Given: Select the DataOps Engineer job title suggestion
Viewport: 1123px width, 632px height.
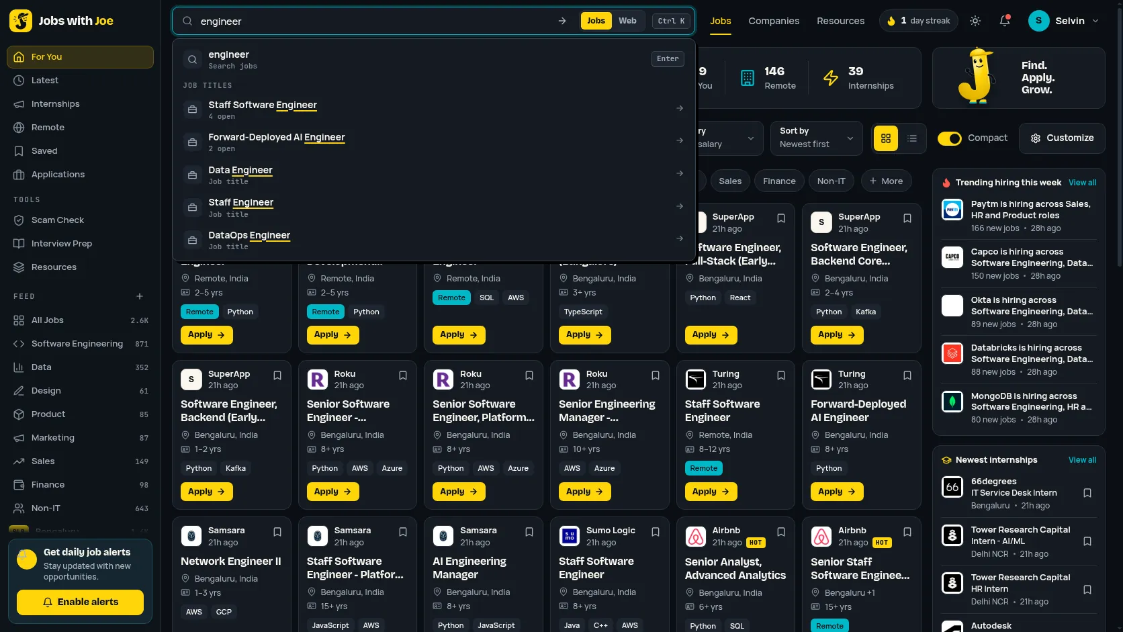Looking at the screenshot, I should pyautogui.click(x=433, y=239).
